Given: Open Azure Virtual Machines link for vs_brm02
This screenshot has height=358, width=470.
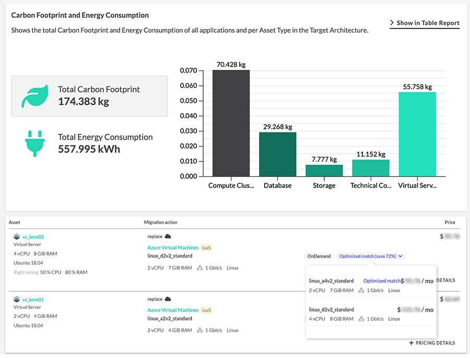Looking at the screenshot, I should pos(173,248).
